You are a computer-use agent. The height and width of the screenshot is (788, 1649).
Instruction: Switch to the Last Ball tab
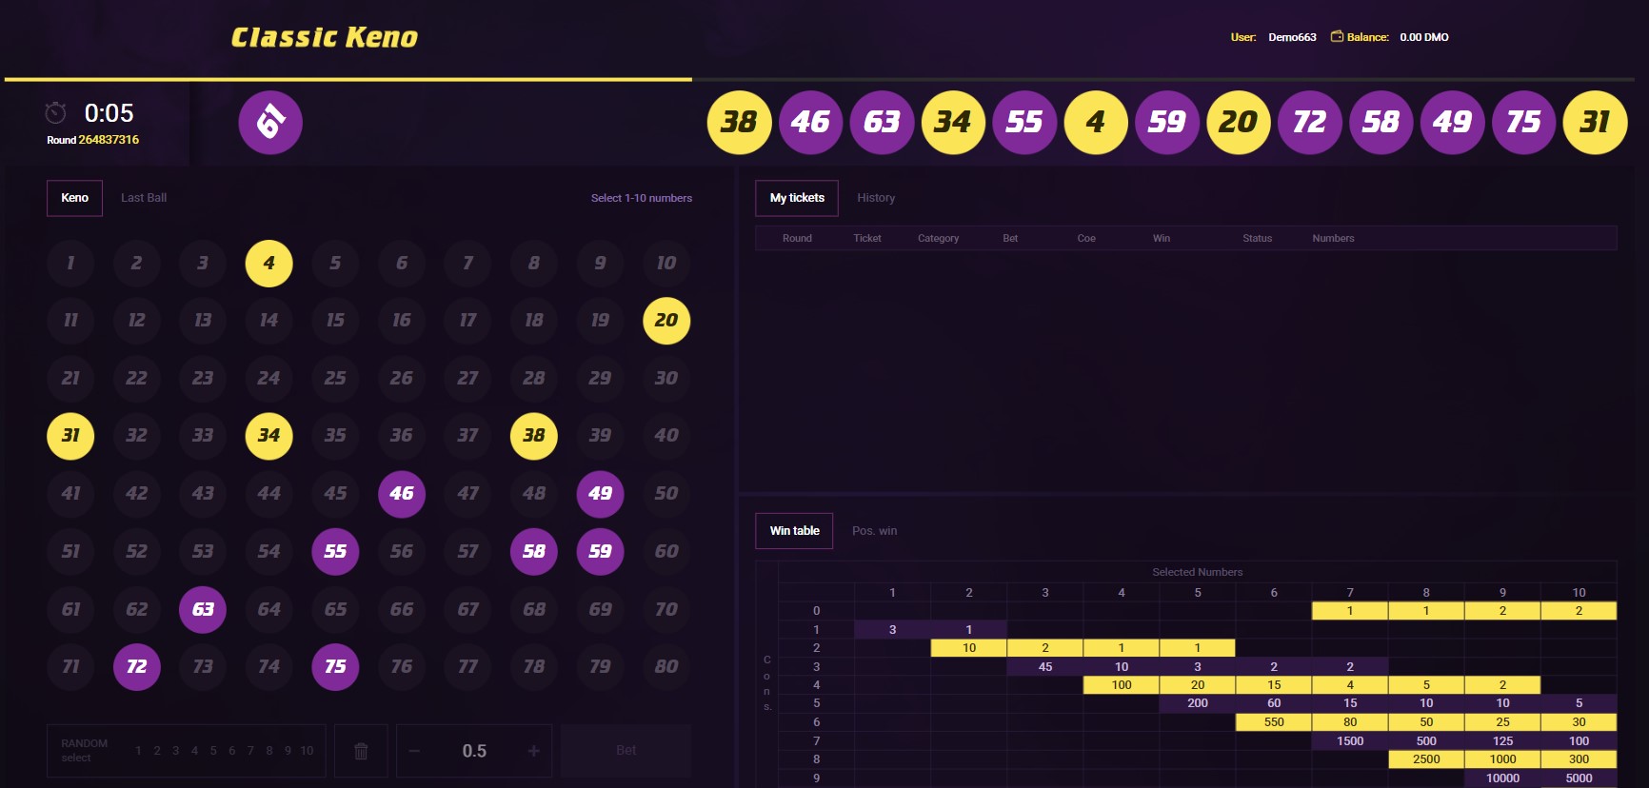coord(144,198)
